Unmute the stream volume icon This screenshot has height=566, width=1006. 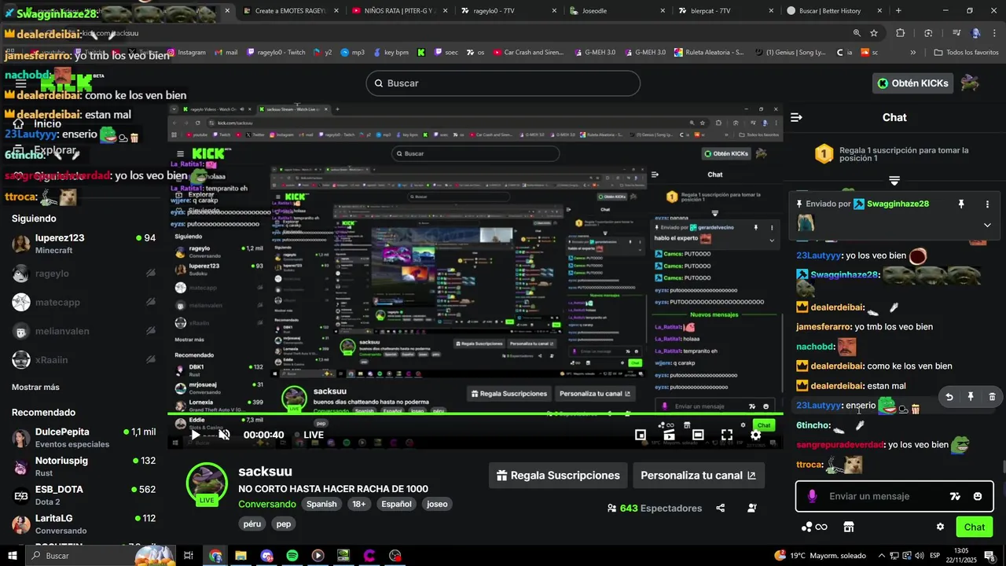coord(224,435)
